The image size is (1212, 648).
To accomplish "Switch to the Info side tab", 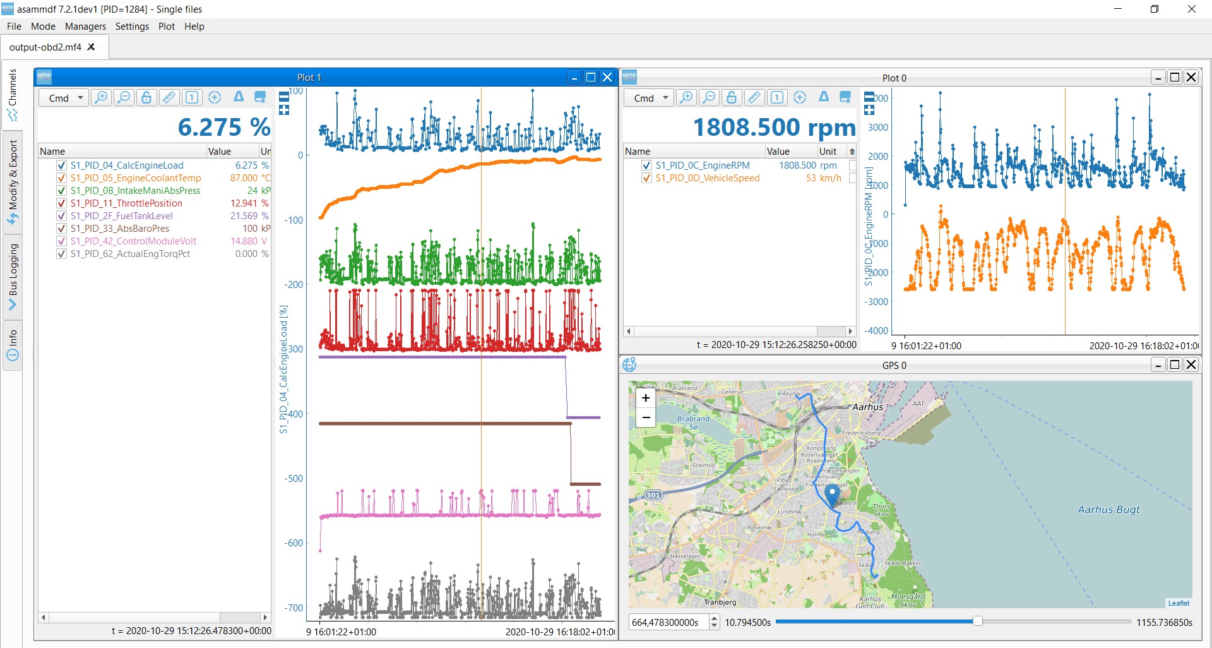I will [x=12, y=345].
